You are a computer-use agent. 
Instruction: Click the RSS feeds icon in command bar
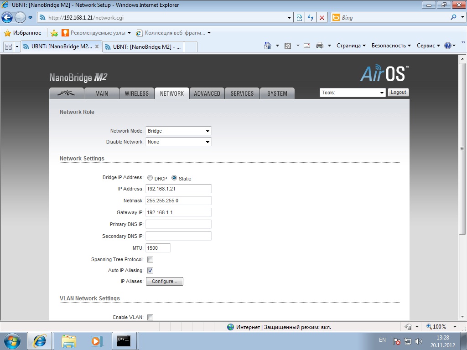[x=288, y=46]
